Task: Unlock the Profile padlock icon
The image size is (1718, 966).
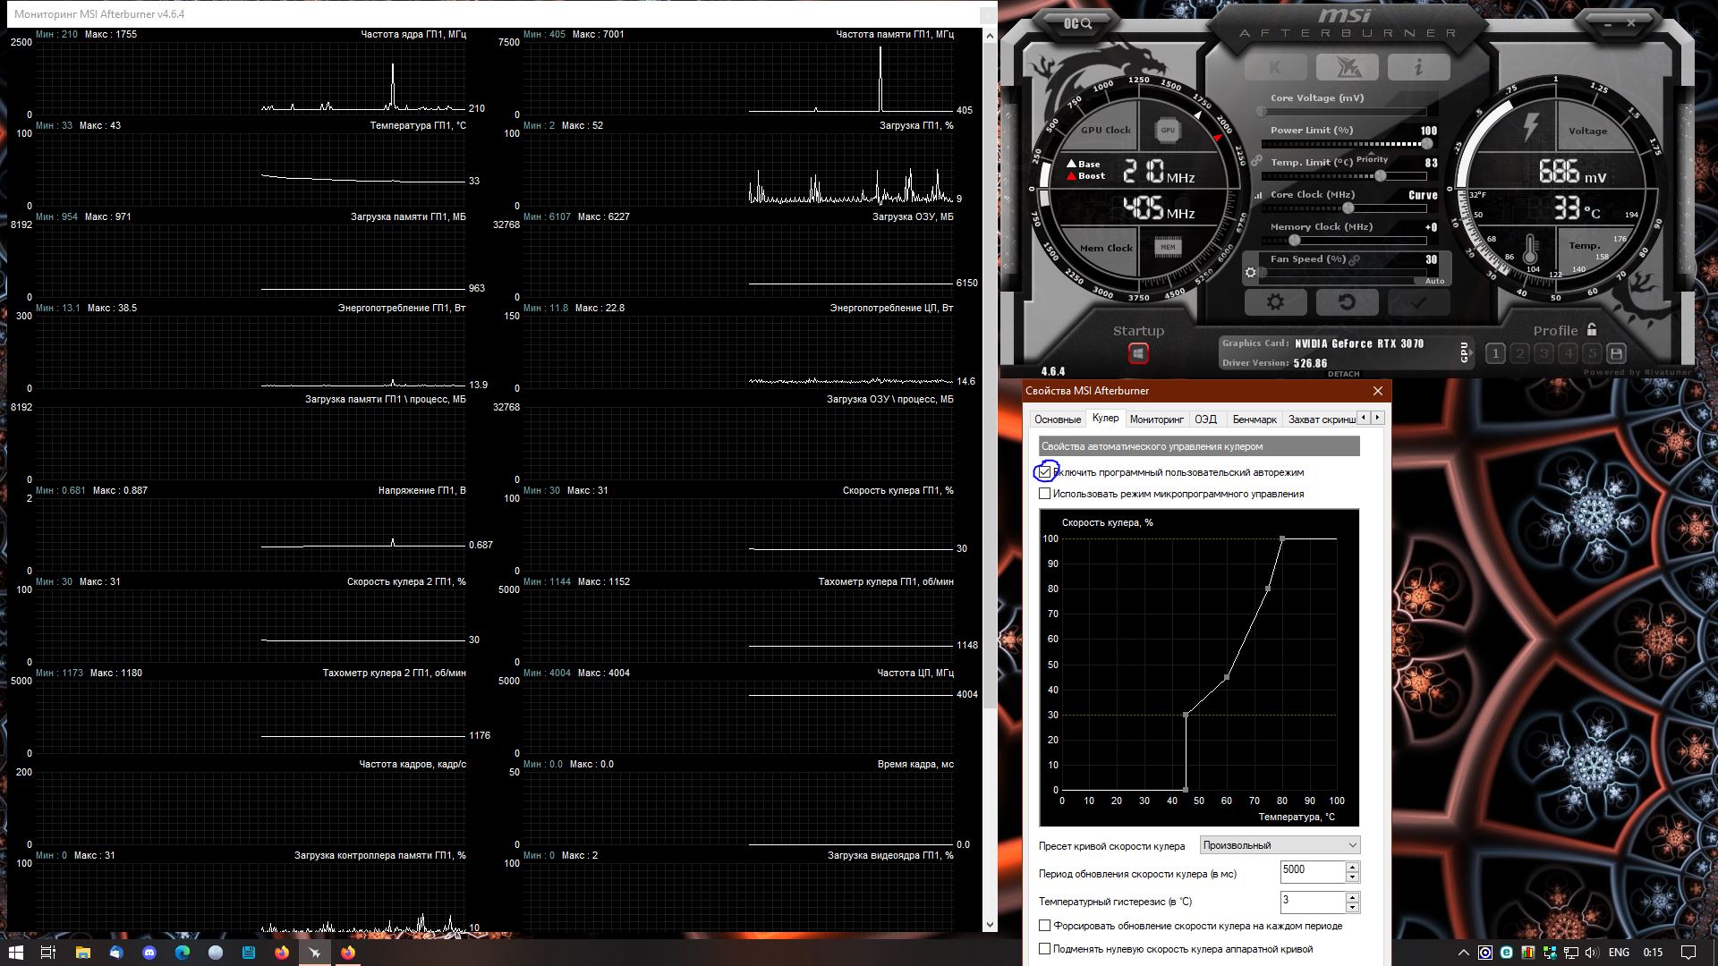Action: pos(1592,329)
